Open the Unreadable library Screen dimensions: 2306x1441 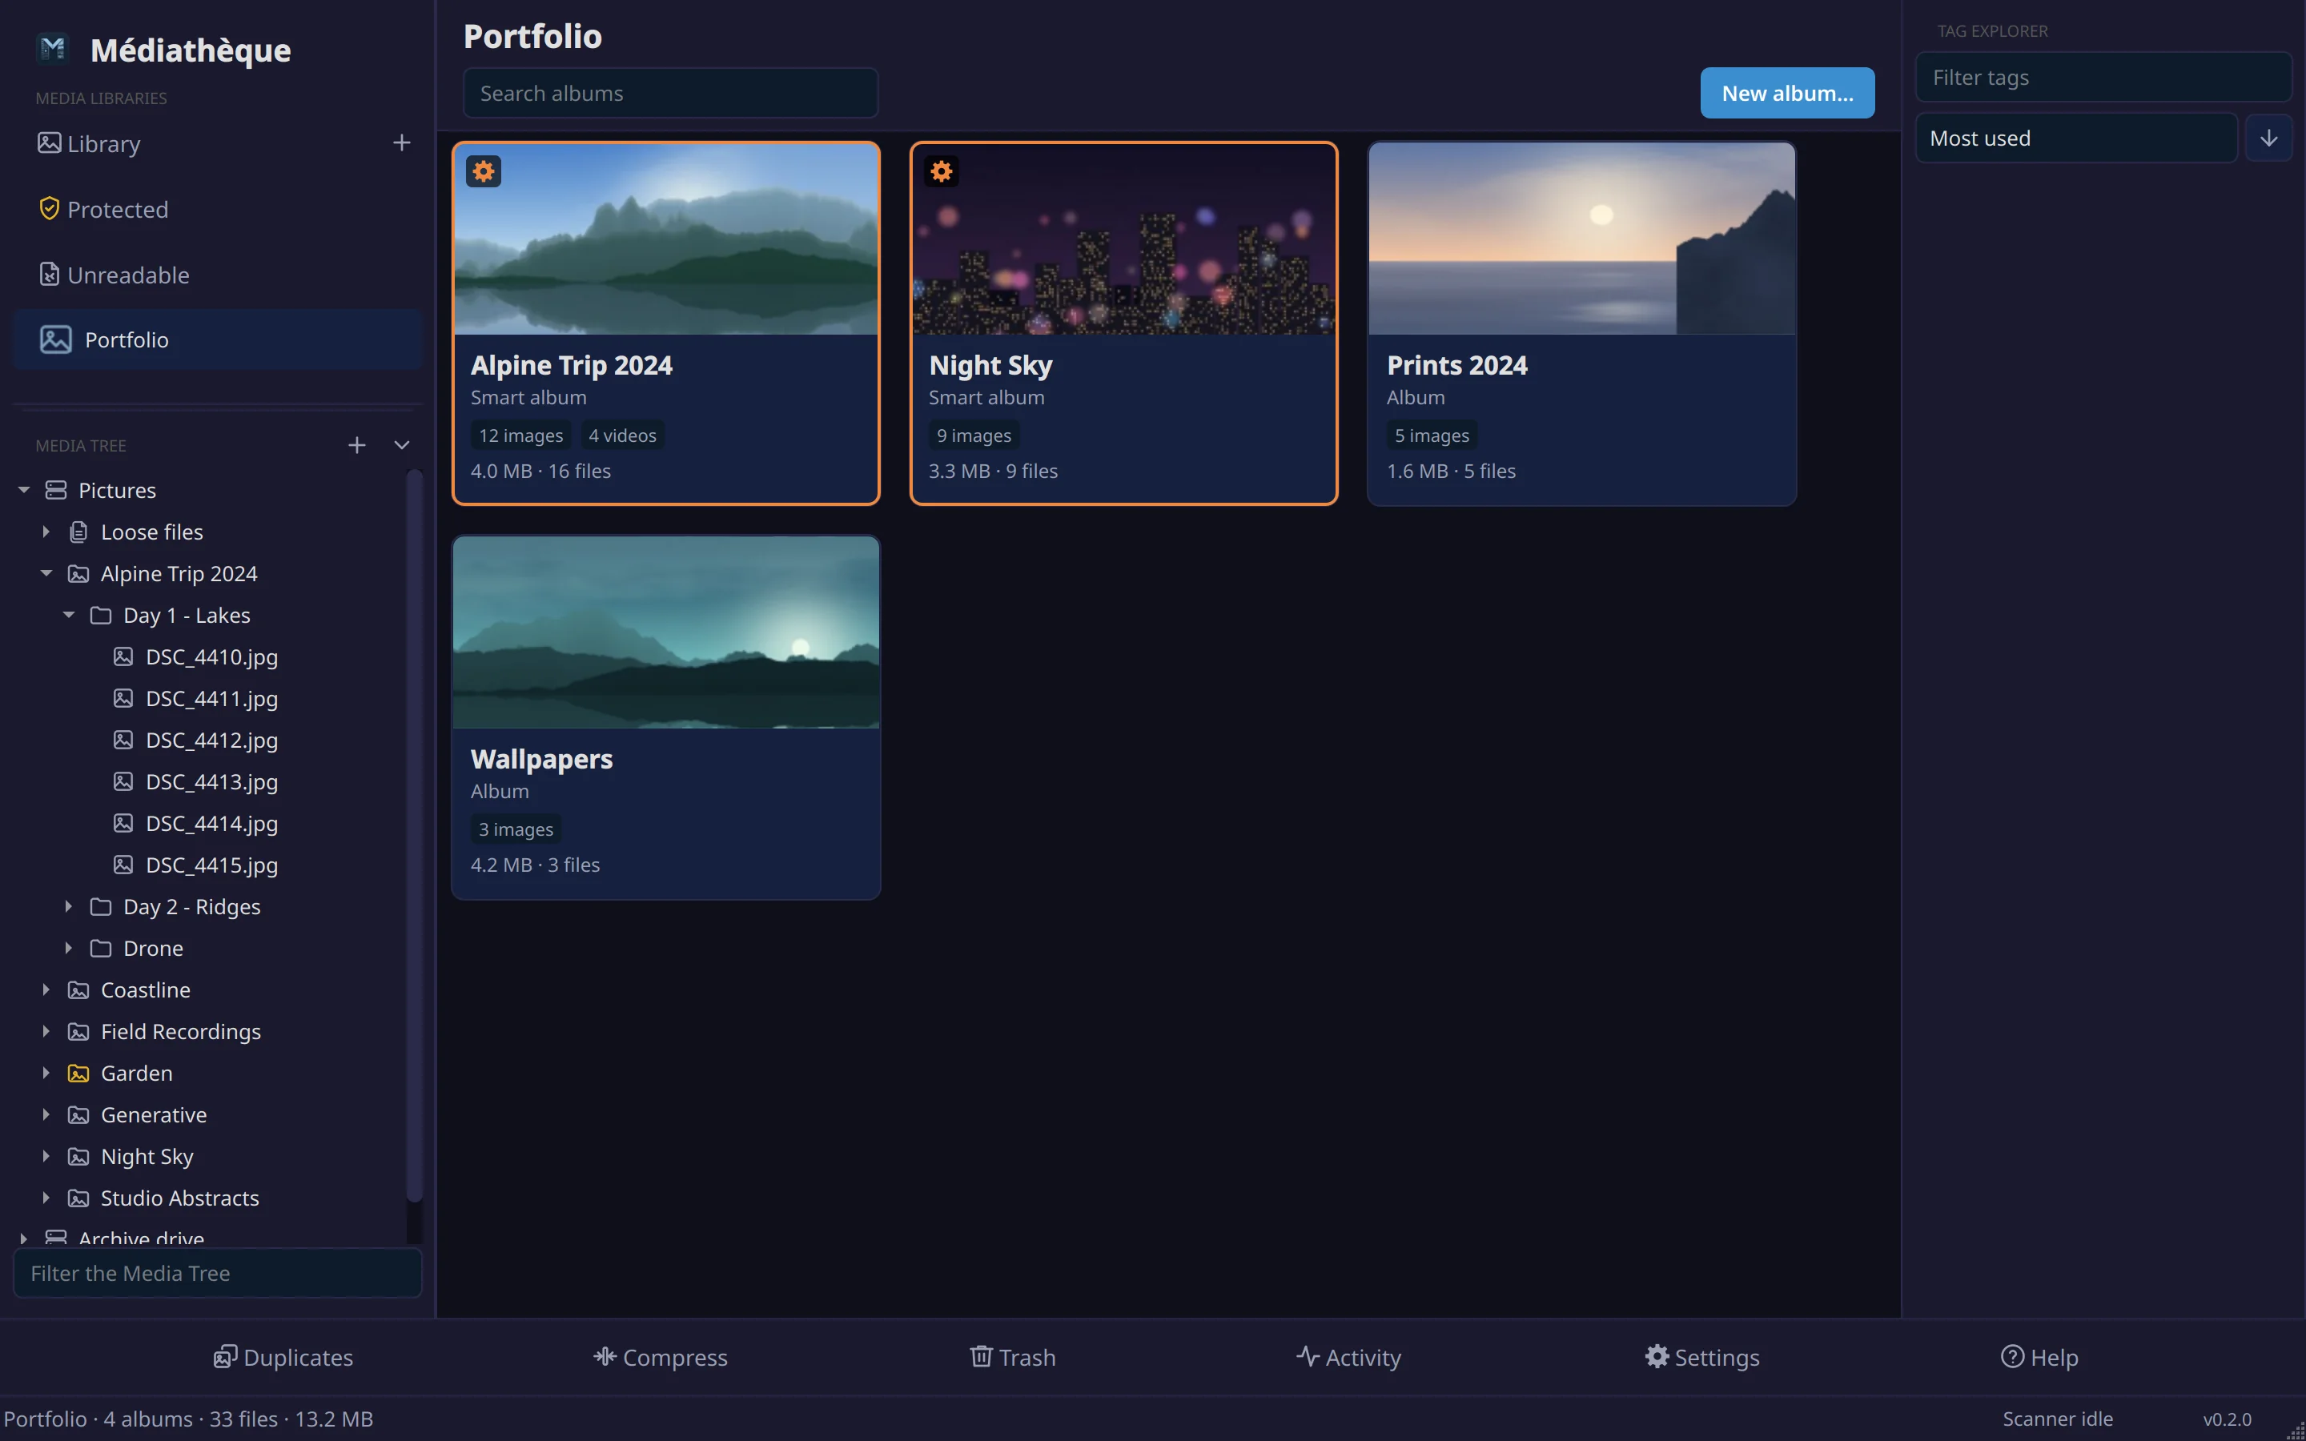217,275
